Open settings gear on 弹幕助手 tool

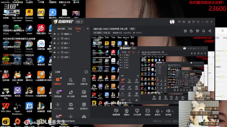[61, 78]
